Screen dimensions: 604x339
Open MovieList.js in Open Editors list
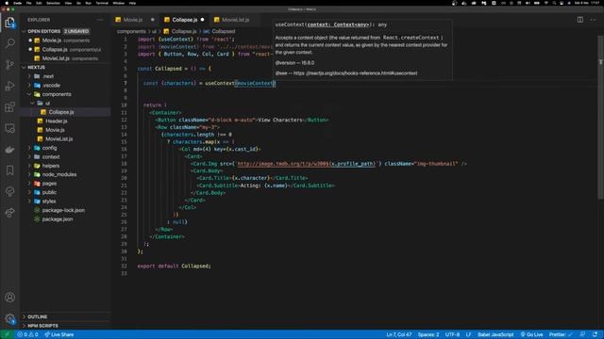click(56, 58)
